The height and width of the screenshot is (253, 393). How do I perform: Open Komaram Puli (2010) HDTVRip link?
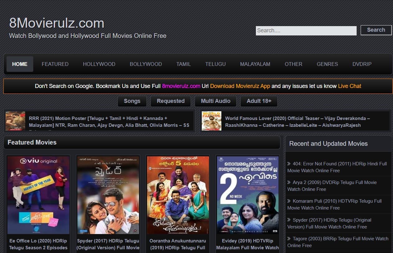tap(335, 205)
